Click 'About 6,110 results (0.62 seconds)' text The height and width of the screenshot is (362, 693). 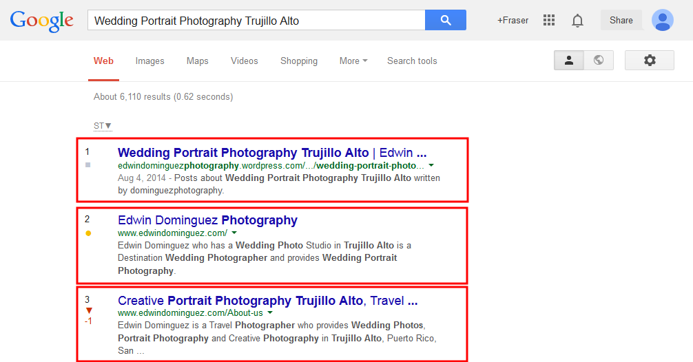pyautogui.click(x=163, y=96)
